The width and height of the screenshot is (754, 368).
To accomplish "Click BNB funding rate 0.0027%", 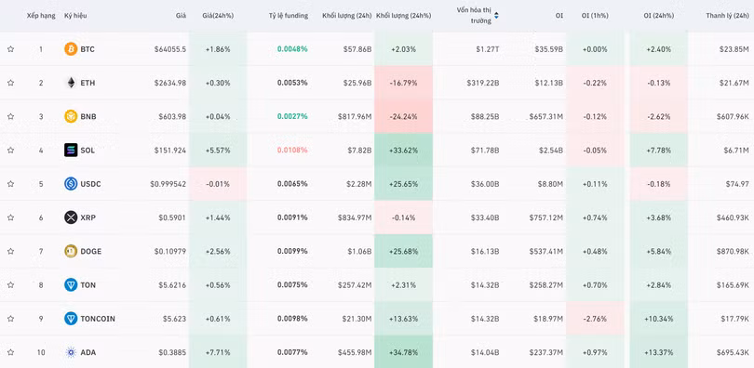I will click(292, 116).
